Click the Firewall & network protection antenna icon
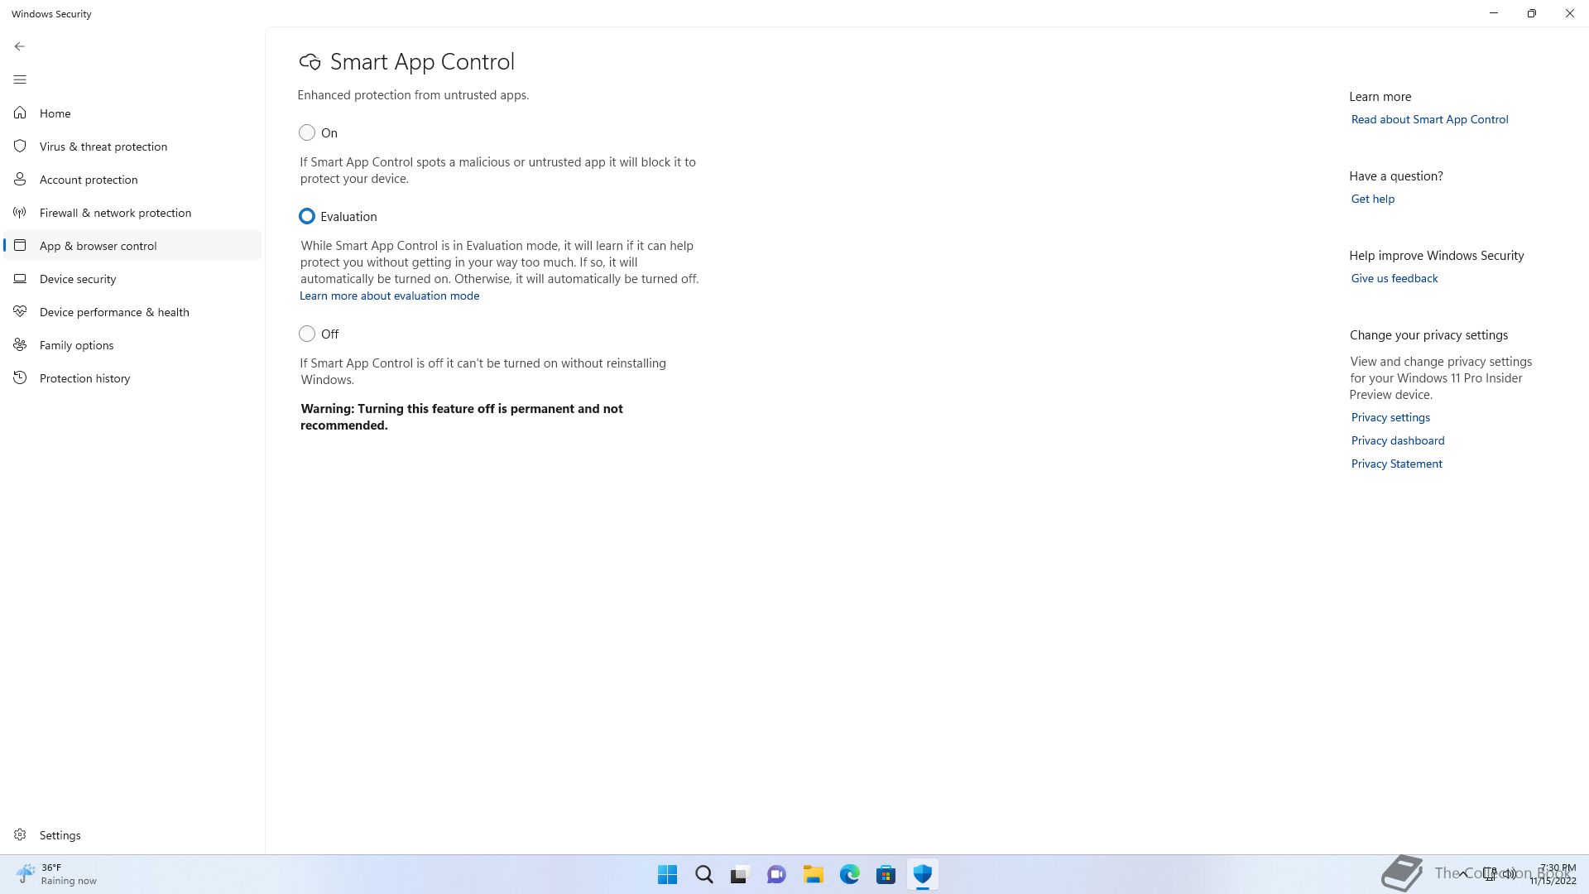Image resolution: width=1589 pixels, height=894 pixels. 20,212
